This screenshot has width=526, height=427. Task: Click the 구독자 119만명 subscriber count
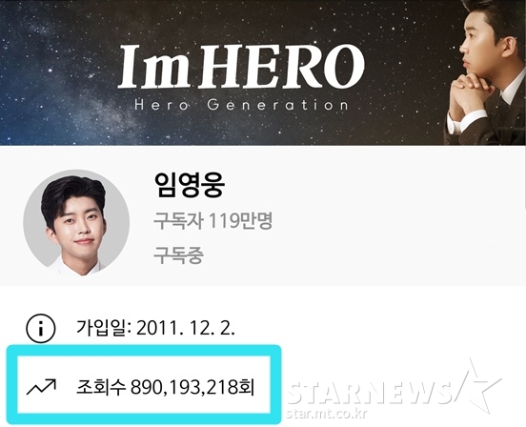click(x=213, y=221)
